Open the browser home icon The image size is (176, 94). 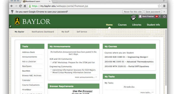(x=25, y=6)
